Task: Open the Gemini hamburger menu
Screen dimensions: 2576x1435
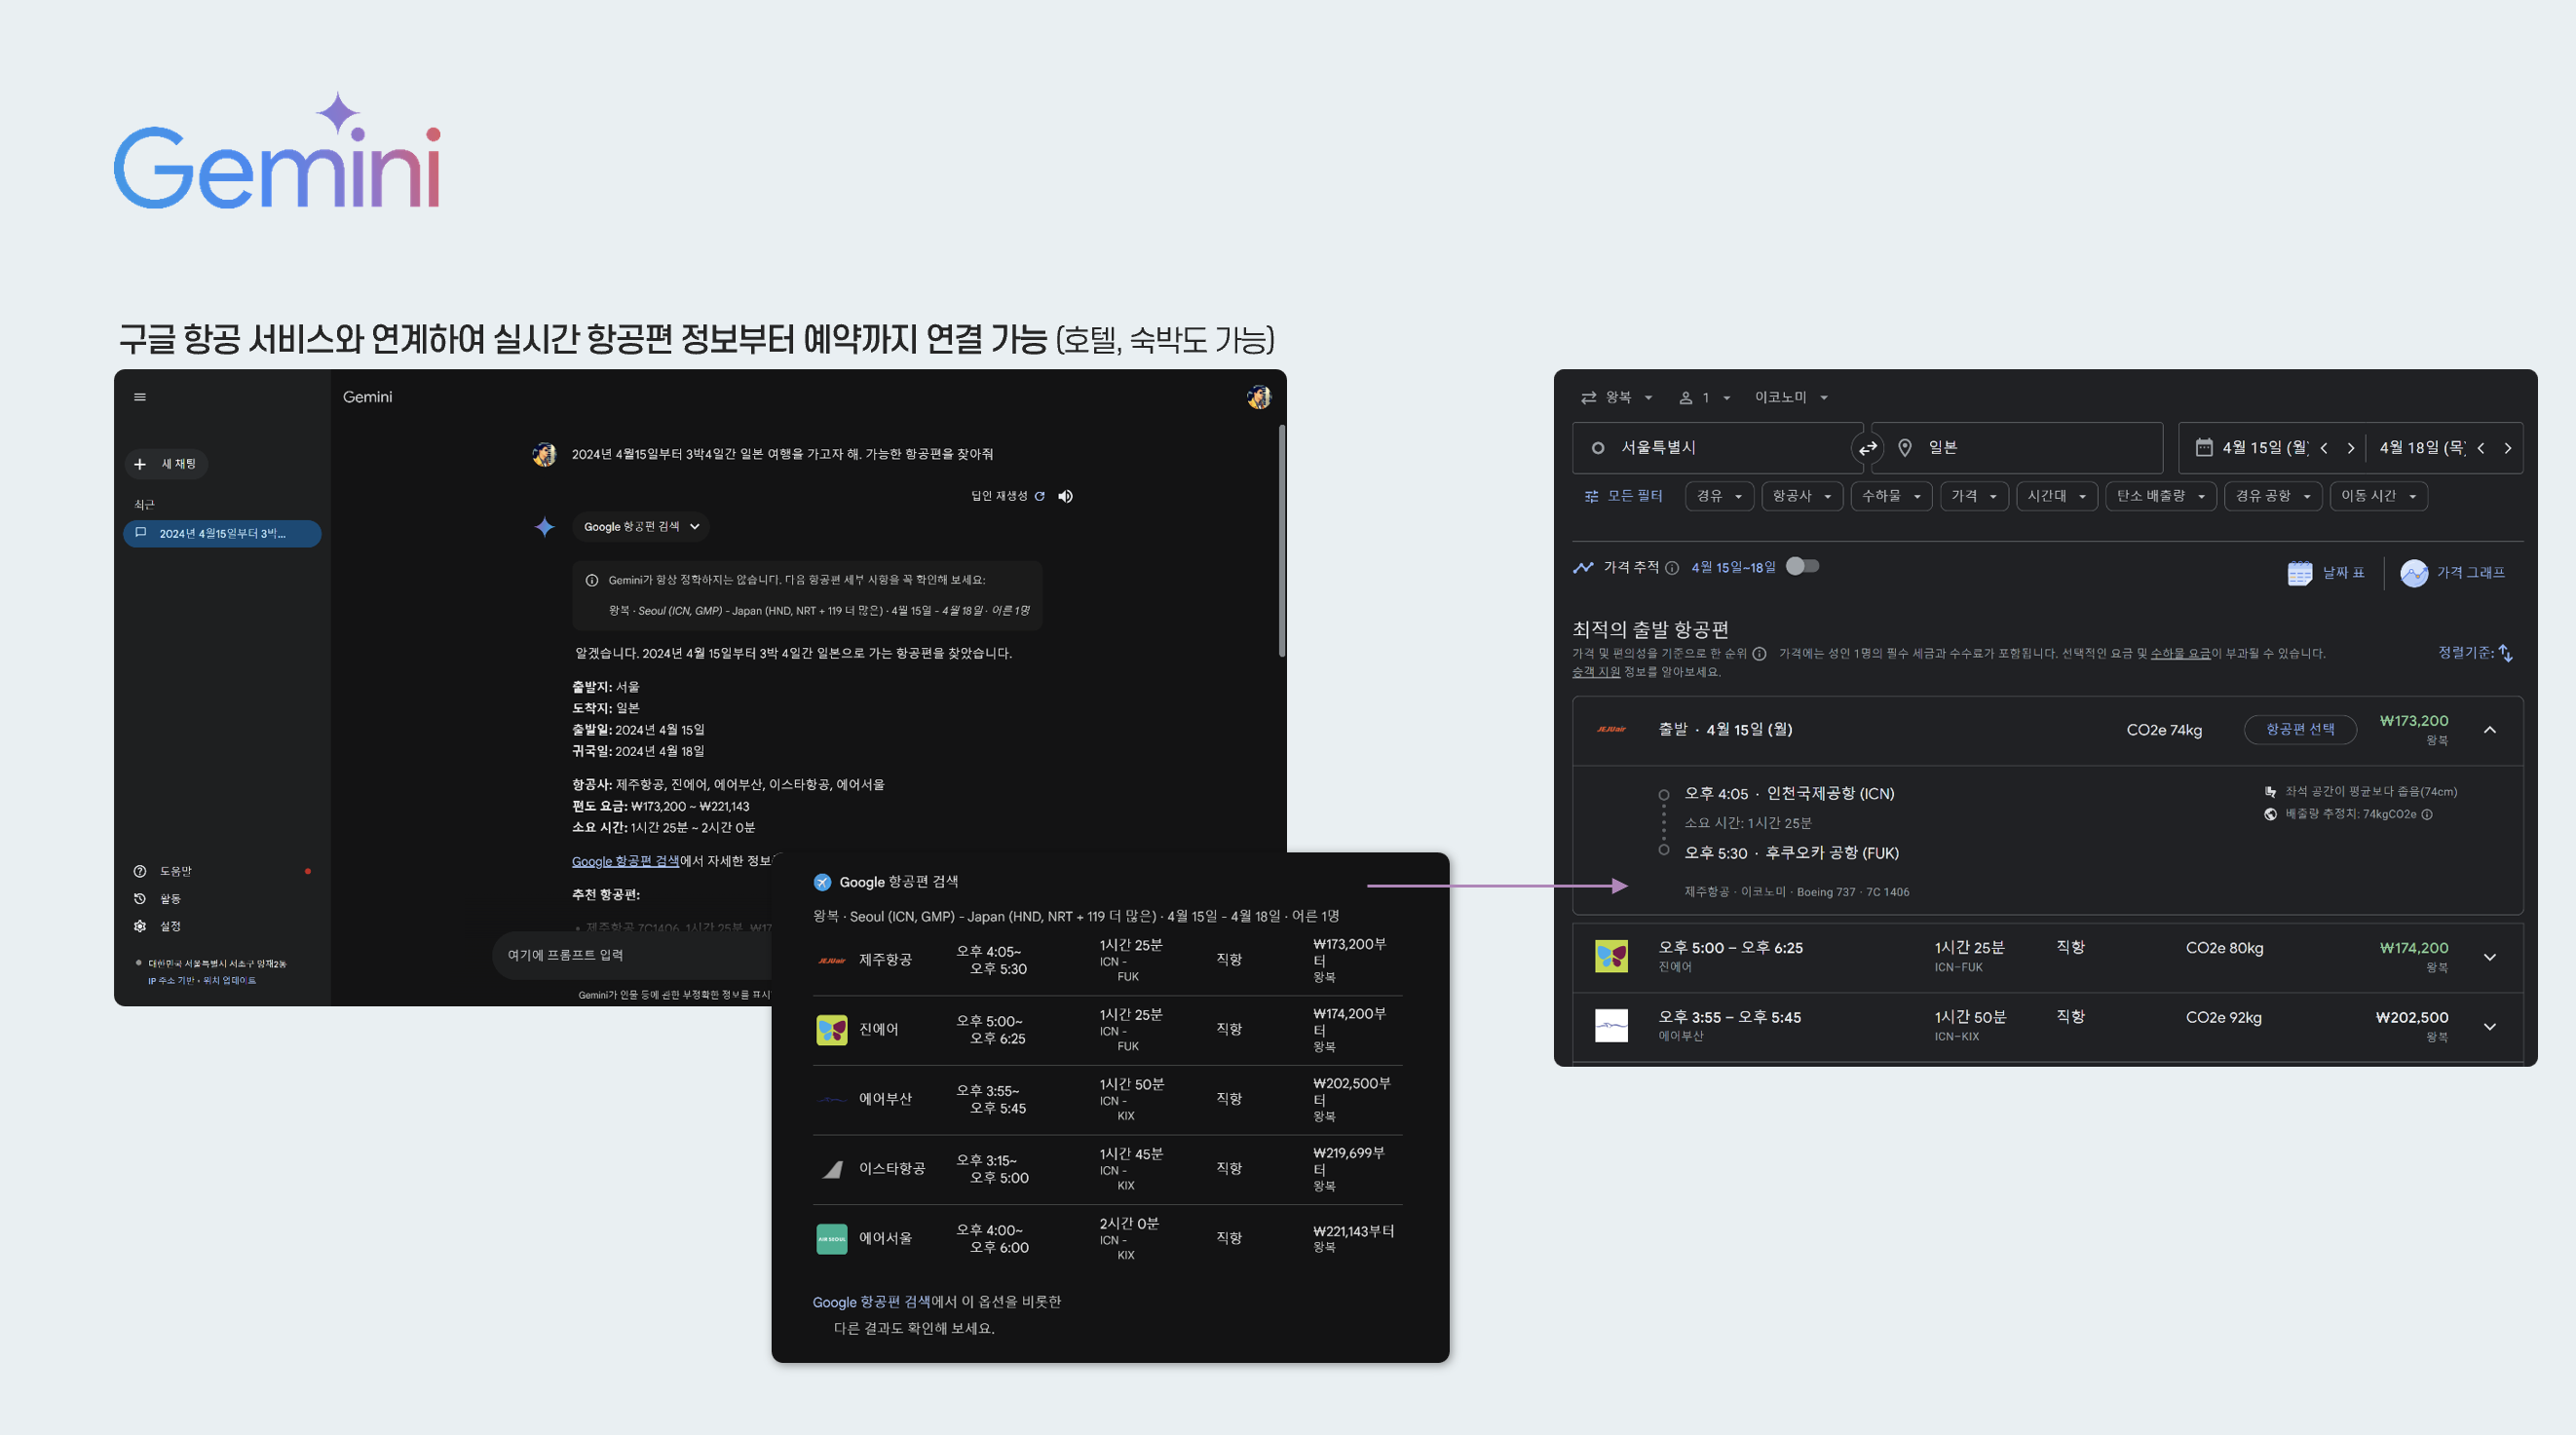Action: 140,397
